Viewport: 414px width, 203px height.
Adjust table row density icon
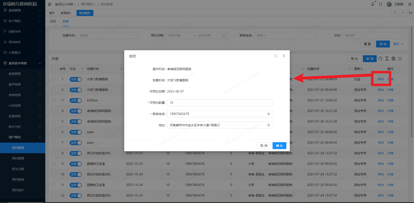(x=387, y=59)
